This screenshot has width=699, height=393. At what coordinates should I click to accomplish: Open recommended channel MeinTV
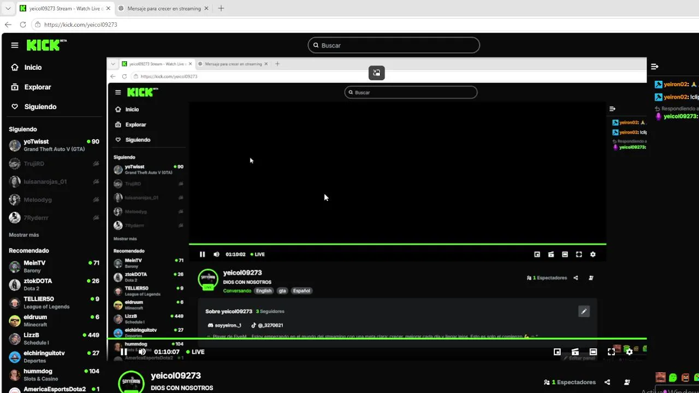[x=53, y=266]
